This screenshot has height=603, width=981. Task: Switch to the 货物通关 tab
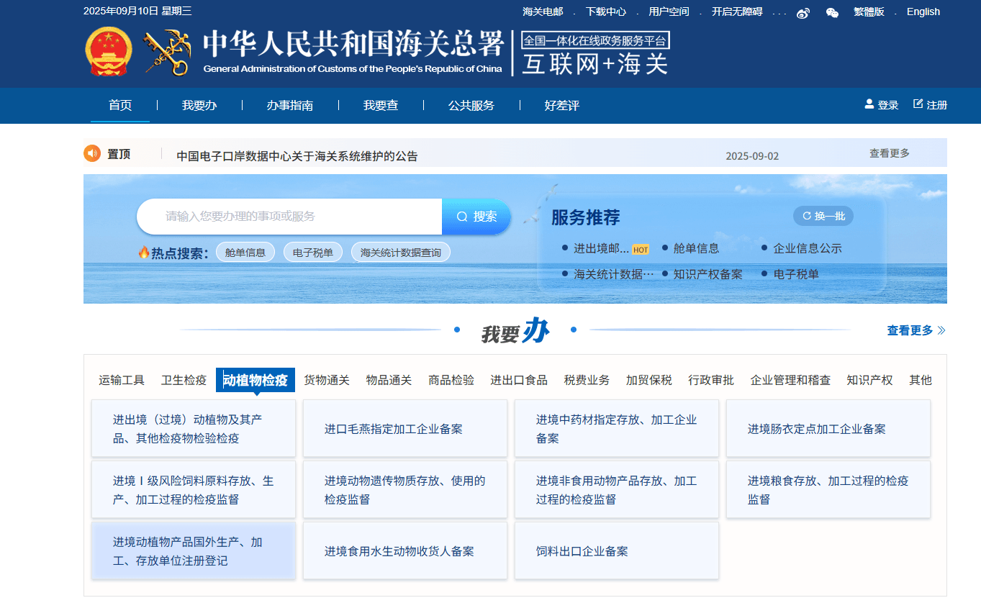pyautogui.click(x=326, y=380)
